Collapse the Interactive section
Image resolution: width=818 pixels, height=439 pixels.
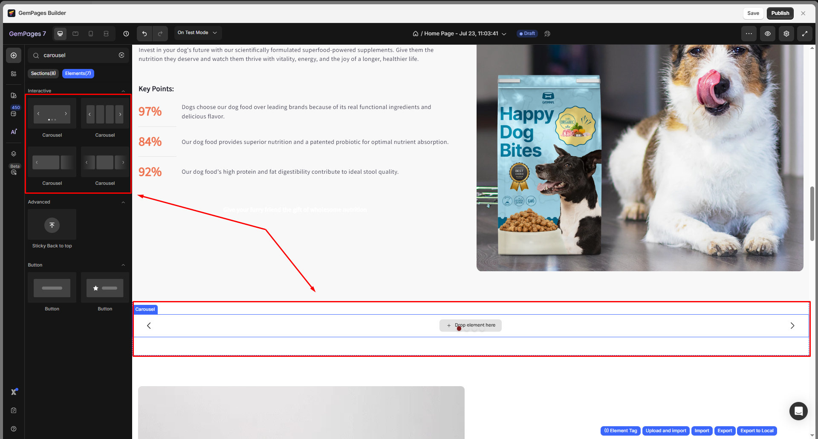123,91
